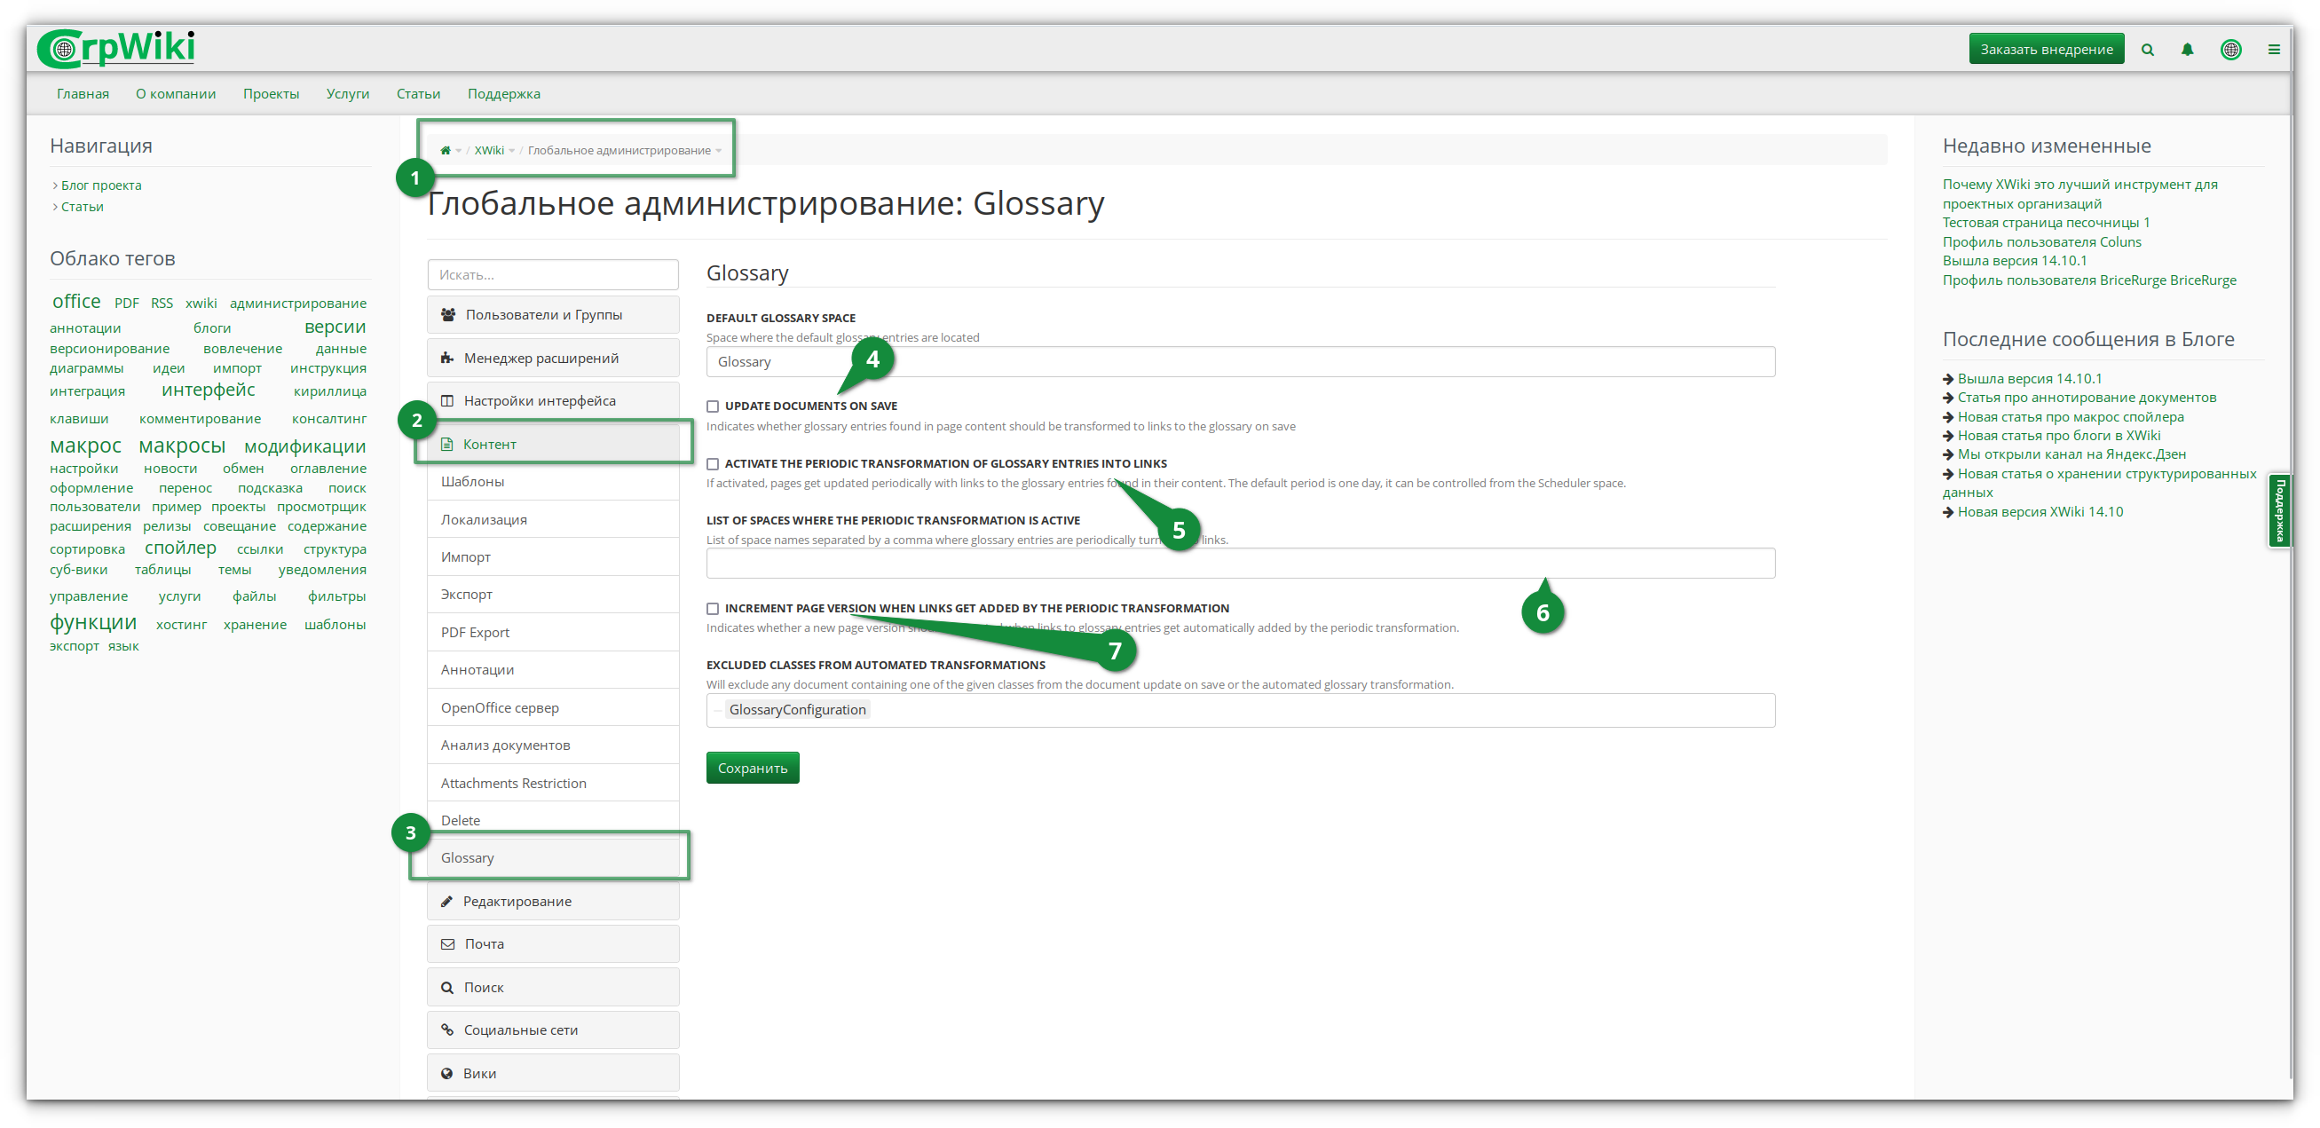Toggle Increment page version checkbox

click(x=713, y=610)
